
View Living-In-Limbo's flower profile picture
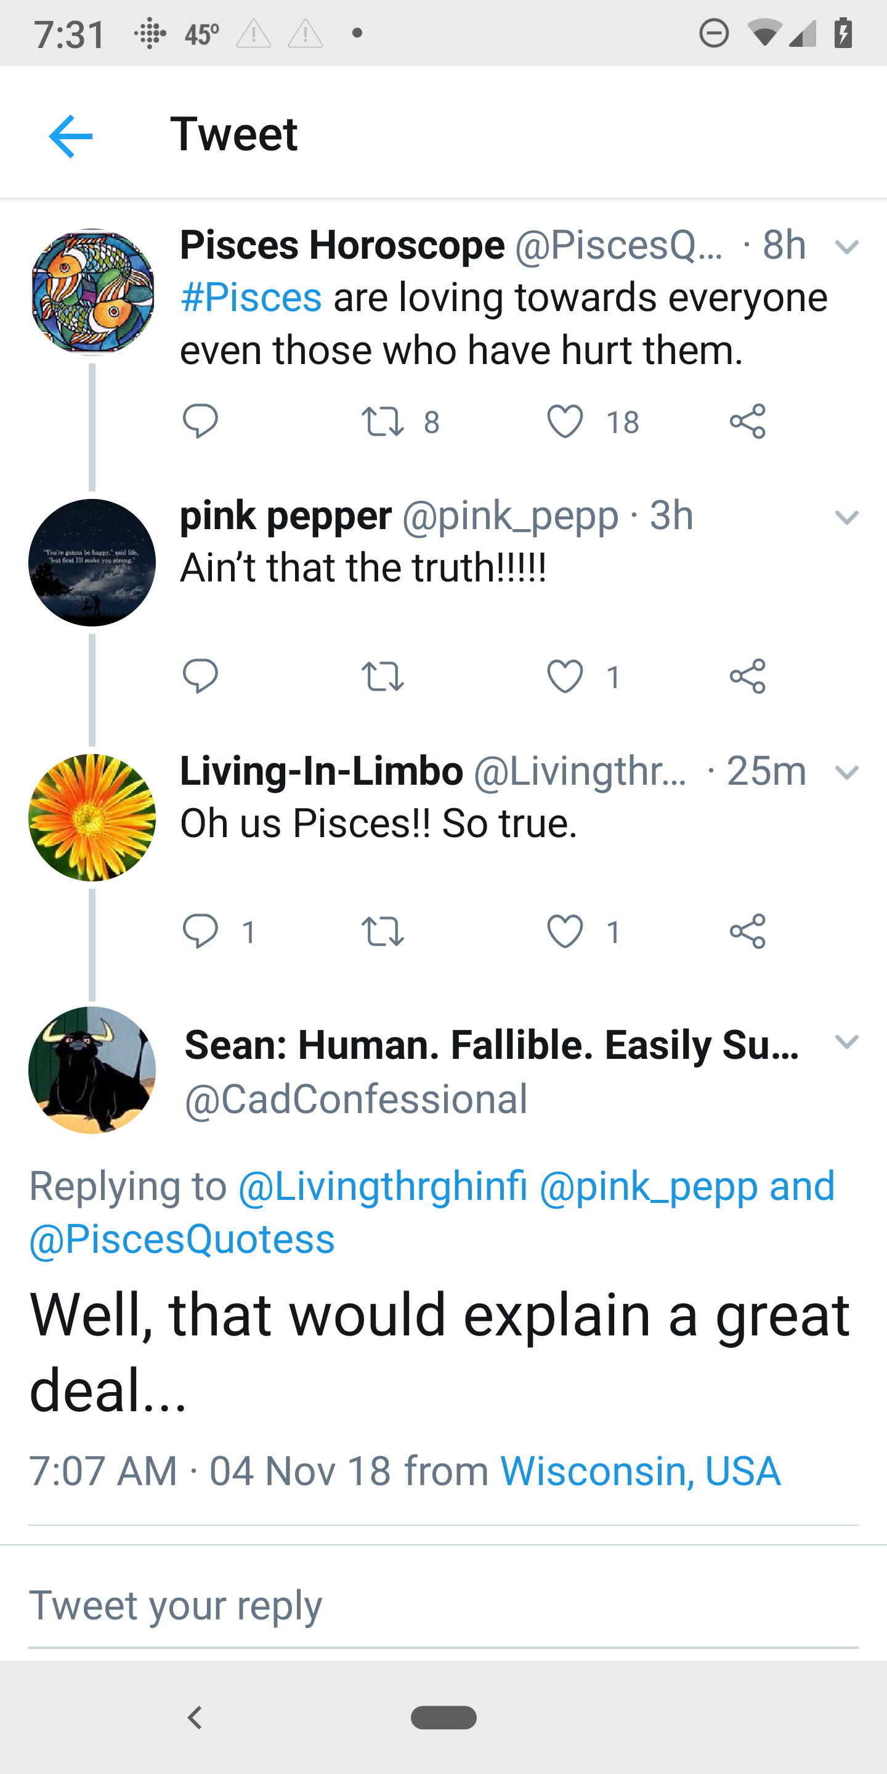point(92,817)
